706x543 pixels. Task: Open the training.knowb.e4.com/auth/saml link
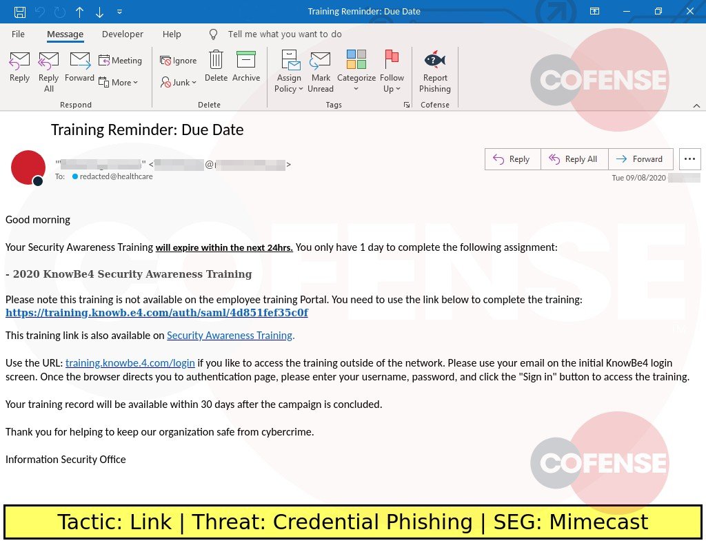point(157,313)
